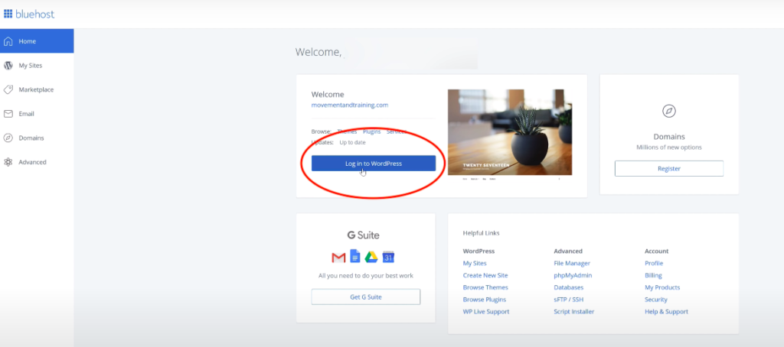784x347 pixels.
Task: Click the Domains card heading text
Action: pyautogui.click(x=669, y=137)
